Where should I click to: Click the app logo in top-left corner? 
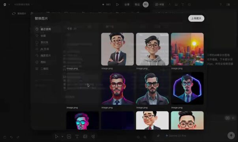coord(5,5)
